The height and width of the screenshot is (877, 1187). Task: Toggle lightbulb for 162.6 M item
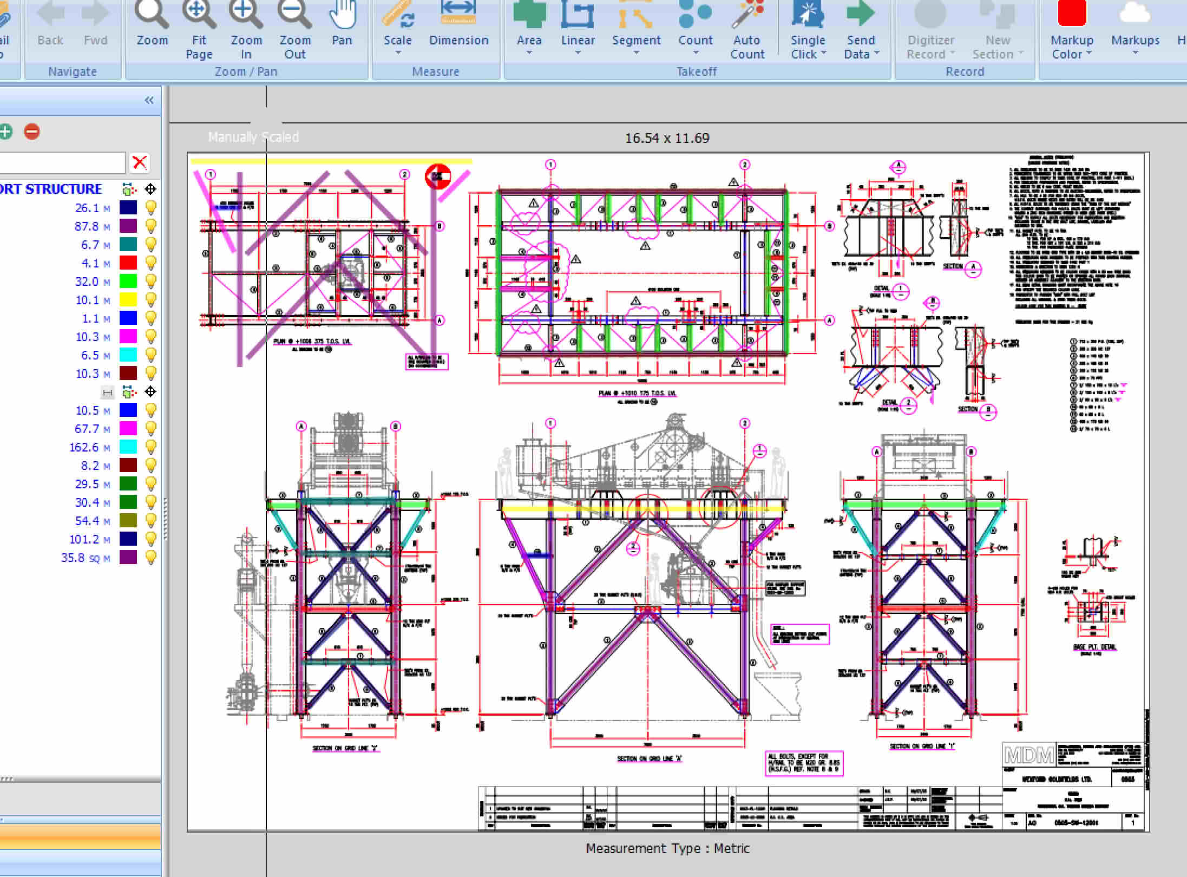(151, 447)
